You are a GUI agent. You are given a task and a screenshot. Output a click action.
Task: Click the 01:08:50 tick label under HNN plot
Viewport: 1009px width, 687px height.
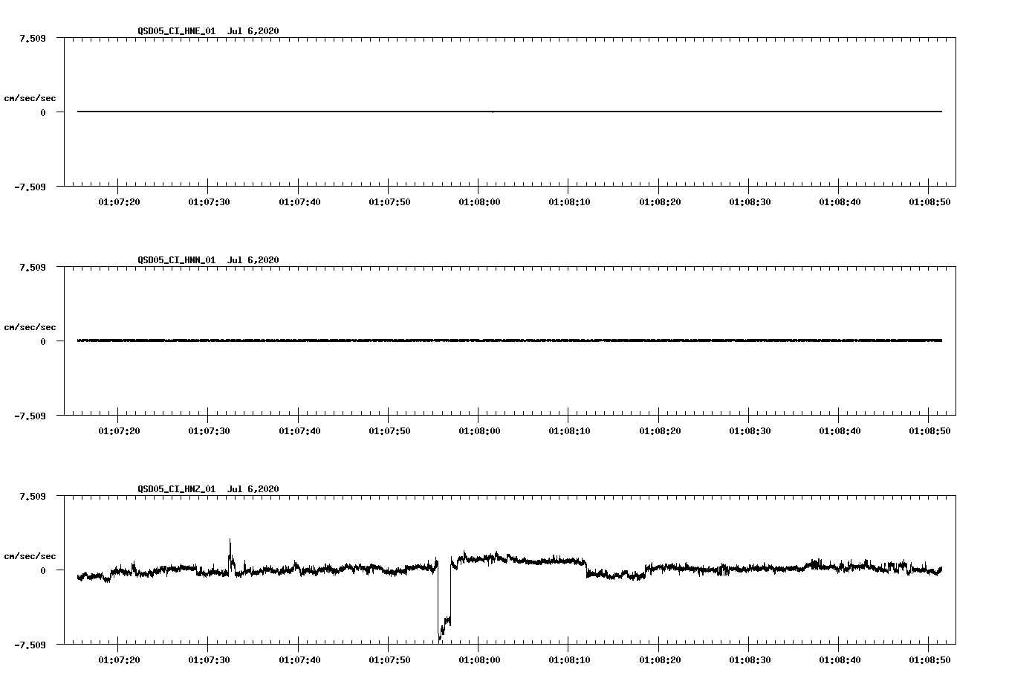929,430
